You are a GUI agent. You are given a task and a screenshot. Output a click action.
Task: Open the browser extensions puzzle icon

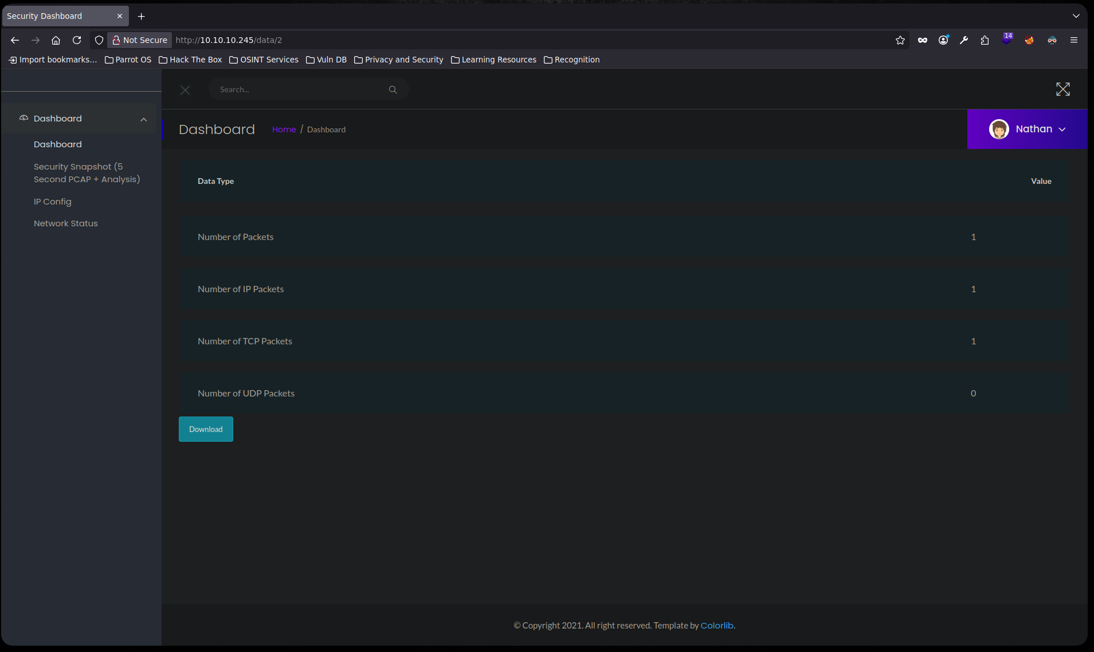click(x=985, y=40)
